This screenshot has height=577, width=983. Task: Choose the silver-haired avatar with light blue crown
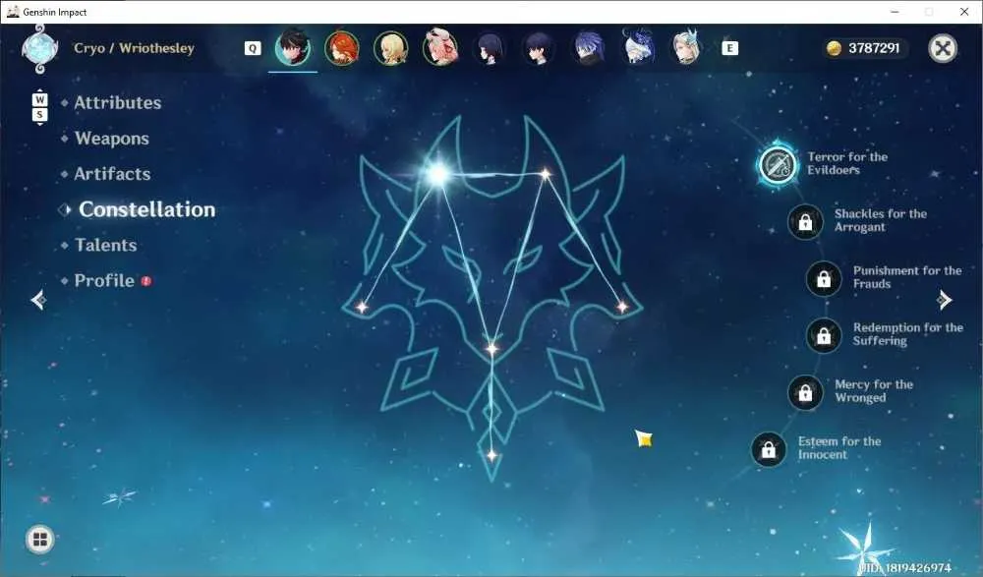[x=686, y=47]
